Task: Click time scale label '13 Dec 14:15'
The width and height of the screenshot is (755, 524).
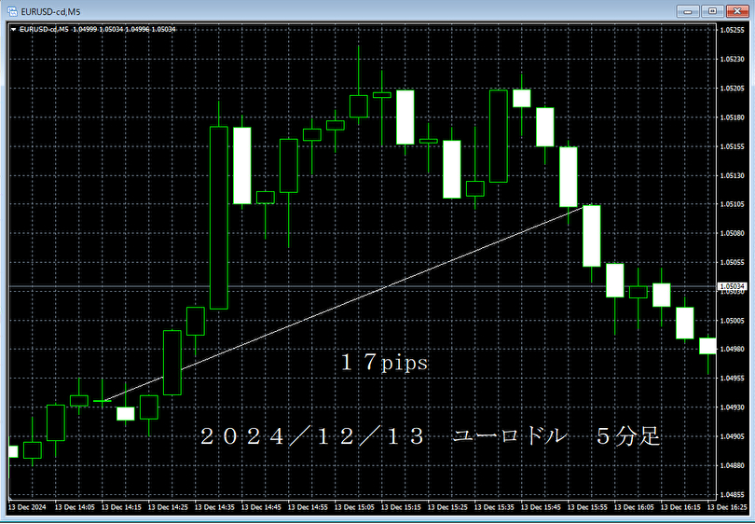Action: (x=121, y=507)
